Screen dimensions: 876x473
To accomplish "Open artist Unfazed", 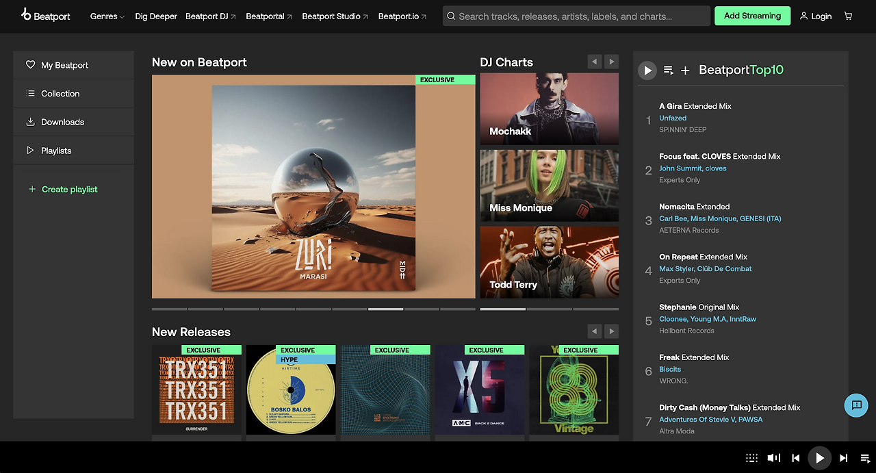I will (x=673, y=118).
